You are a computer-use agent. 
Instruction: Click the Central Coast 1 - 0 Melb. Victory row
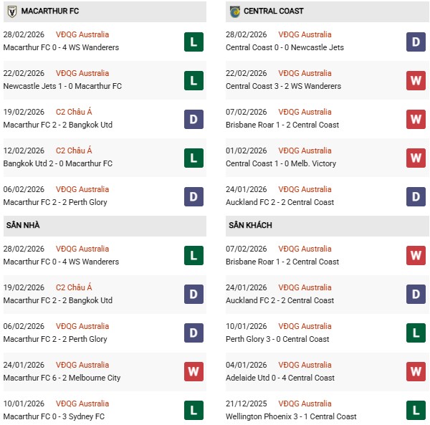tap(283, 163)
